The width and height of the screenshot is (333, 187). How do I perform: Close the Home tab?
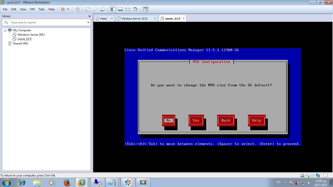112,18
